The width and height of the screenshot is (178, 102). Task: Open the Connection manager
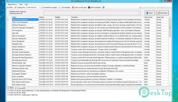tap(49, 7)
